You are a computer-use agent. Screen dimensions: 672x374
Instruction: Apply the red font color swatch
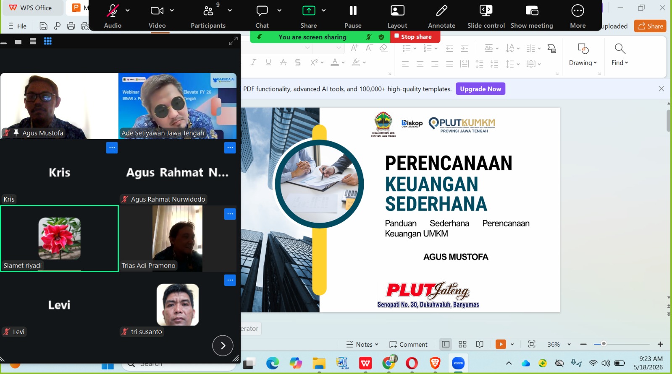335,62
